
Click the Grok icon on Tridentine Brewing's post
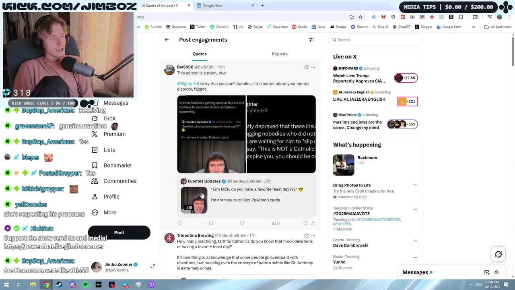coord(306,236)
